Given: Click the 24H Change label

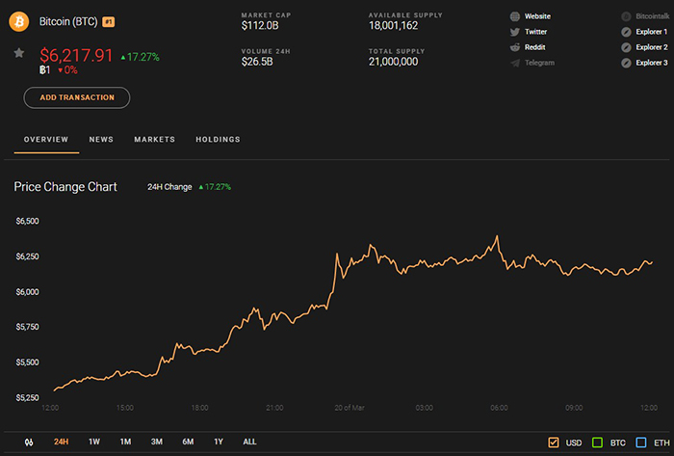Looking at the screenshot, I should [169, 187].
